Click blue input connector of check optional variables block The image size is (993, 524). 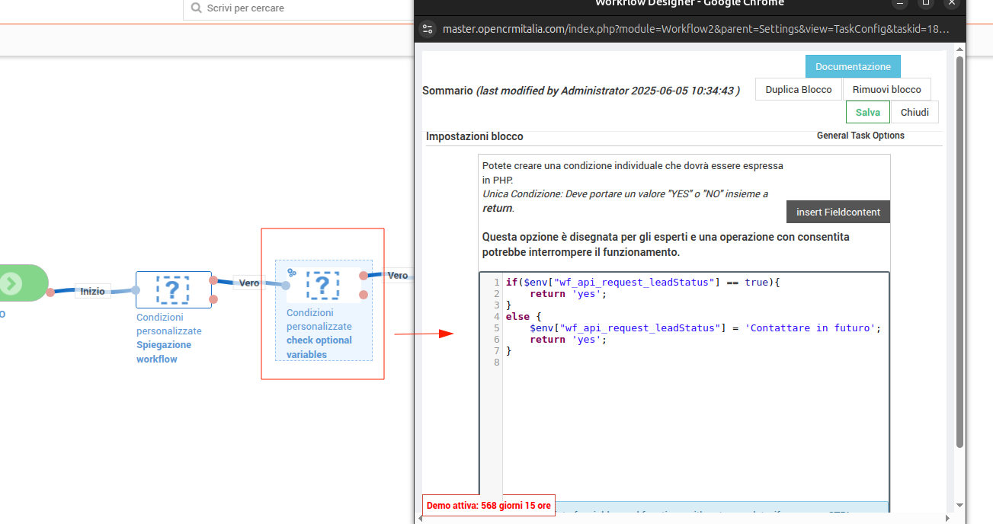pyautogui.click(x=286, y=286)
